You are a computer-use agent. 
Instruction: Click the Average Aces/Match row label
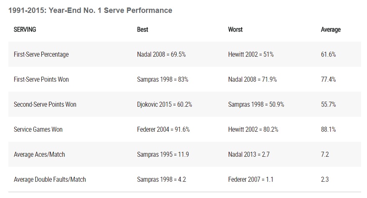pyautogui.click(x=39, y=155)
